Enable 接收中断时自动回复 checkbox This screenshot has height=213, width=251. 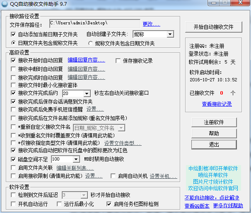pyautogui.click(x=13, y=69)
